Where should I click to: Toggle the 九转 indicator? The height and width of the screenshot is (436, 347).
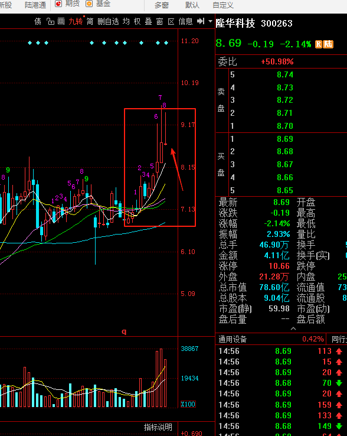76,21
